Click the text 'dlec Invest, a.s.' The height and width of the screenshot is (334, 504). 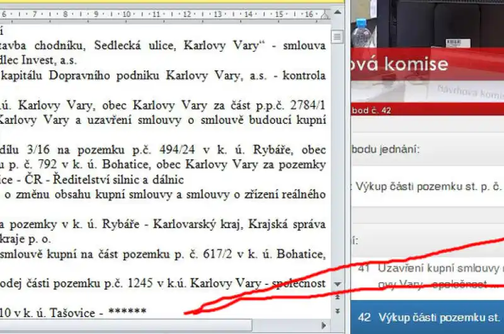[38, 60]
